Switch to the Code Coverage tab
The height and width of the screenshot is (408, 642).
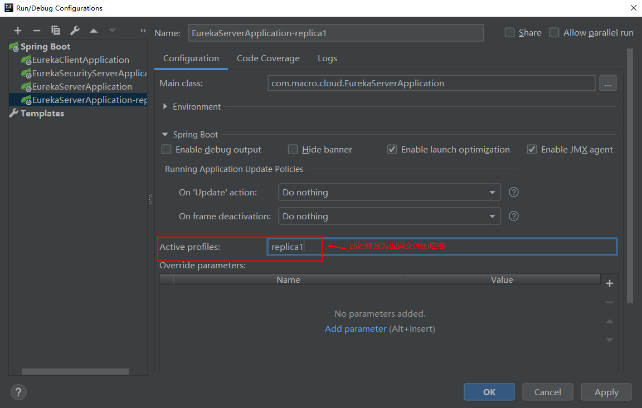pyautogui.click(x=268, y=58)
